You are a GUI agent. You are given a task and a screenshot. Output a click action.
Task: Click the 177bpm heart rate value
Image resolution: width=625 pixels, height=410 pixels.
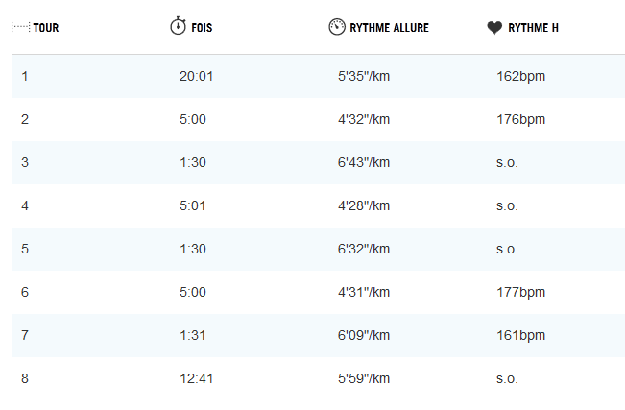(520, 292)
